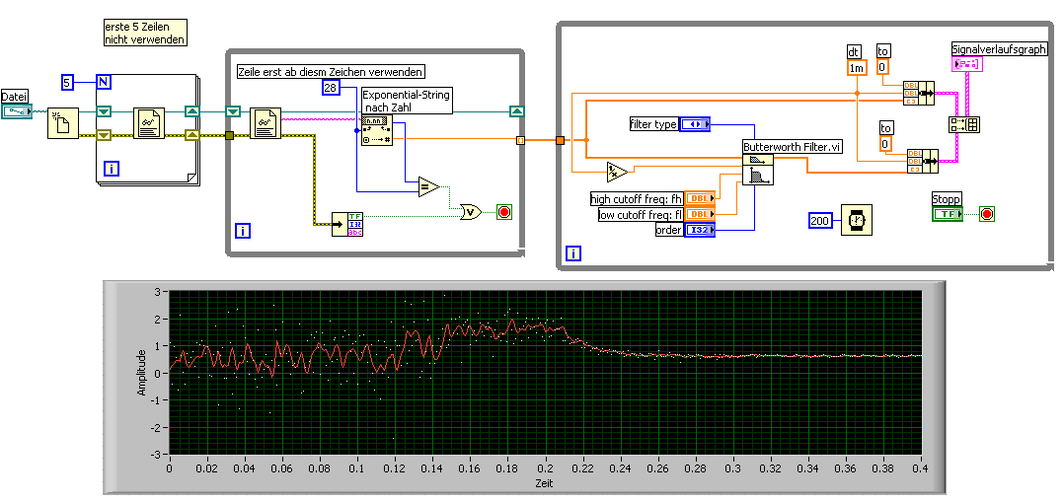Click the lower to constant 0
Image resolution: width=1064 pixels, height=502 pixels.
click(x=884, y=143)
